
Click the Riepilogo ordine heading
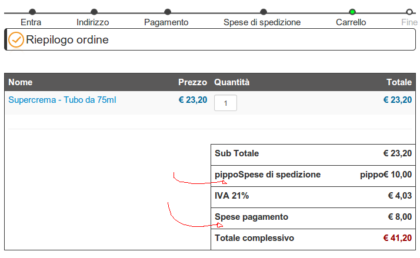point(67,39)
